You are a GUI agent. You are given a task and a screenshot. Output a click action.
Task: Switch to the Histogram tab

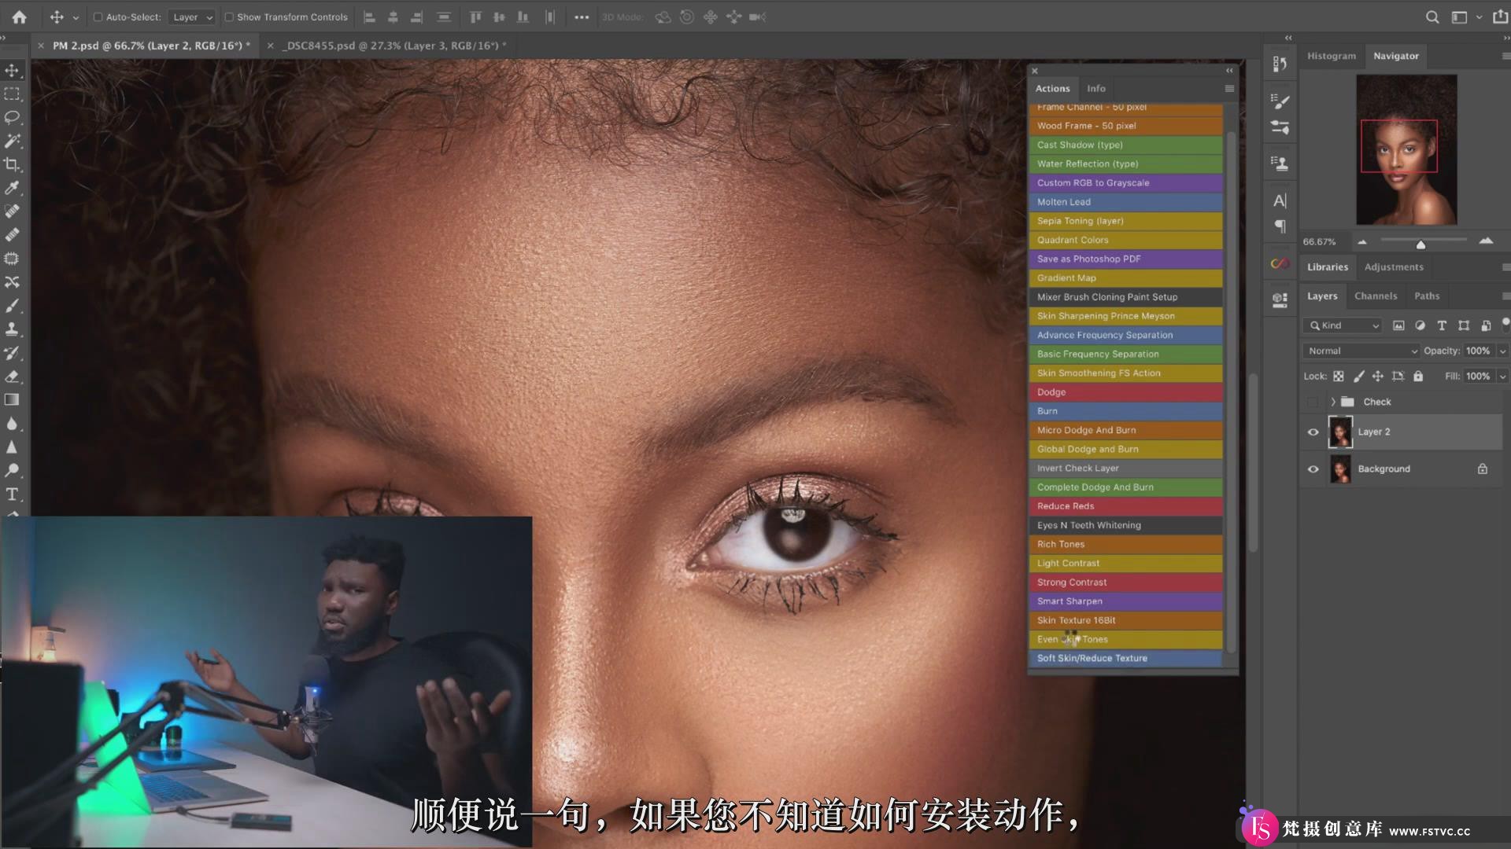pos(1332,56)
